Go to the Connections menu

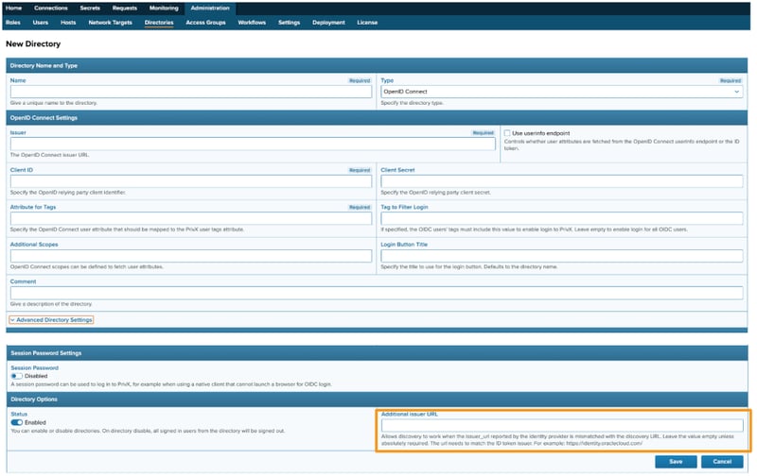(50, 8)
